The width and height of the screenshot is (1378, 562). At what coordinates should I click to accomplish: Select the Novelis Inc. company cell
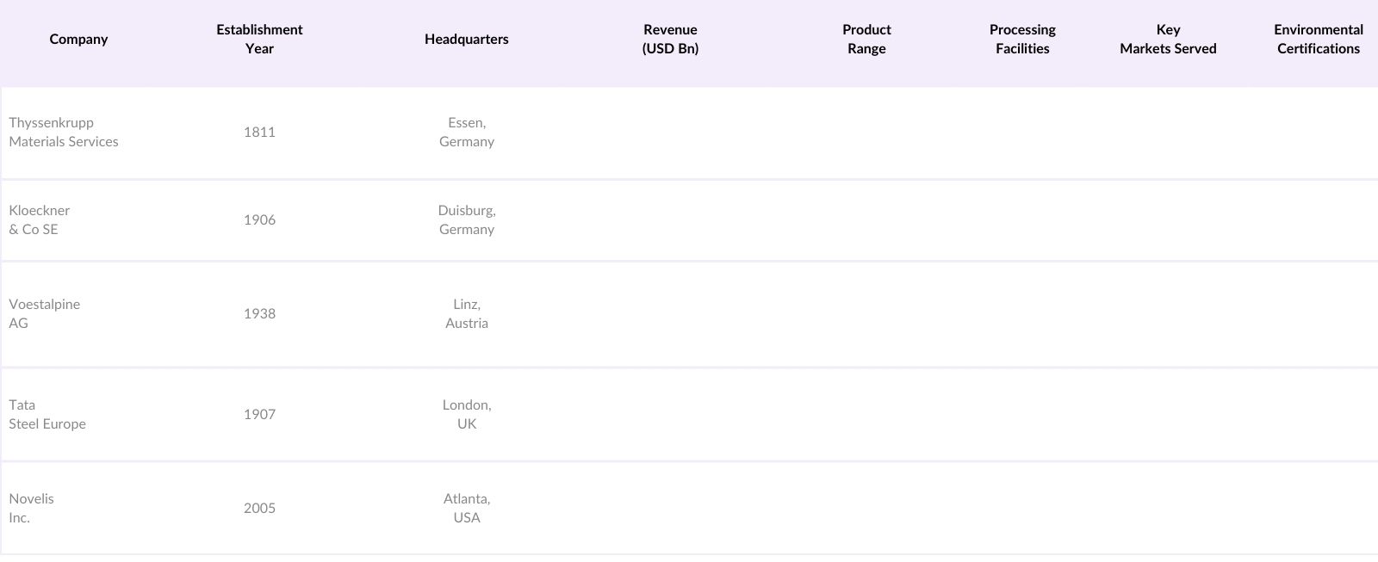(32, 509)
